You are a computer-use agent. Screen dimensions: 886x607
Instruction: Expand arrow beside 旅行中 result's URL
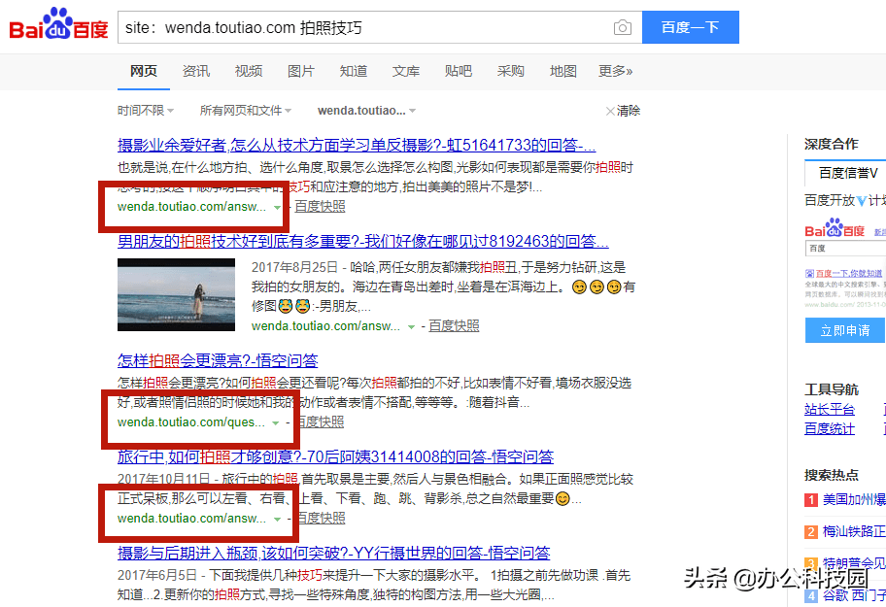[277, 519]
